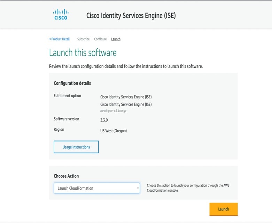Go back via Product Detail link
The image size is (272, 223).
point(59,39)
